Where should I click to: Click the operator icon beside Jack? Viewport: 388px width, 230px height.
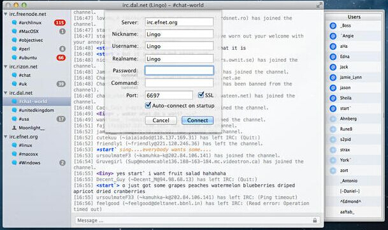pyautogui.click(x=333, y=67)
